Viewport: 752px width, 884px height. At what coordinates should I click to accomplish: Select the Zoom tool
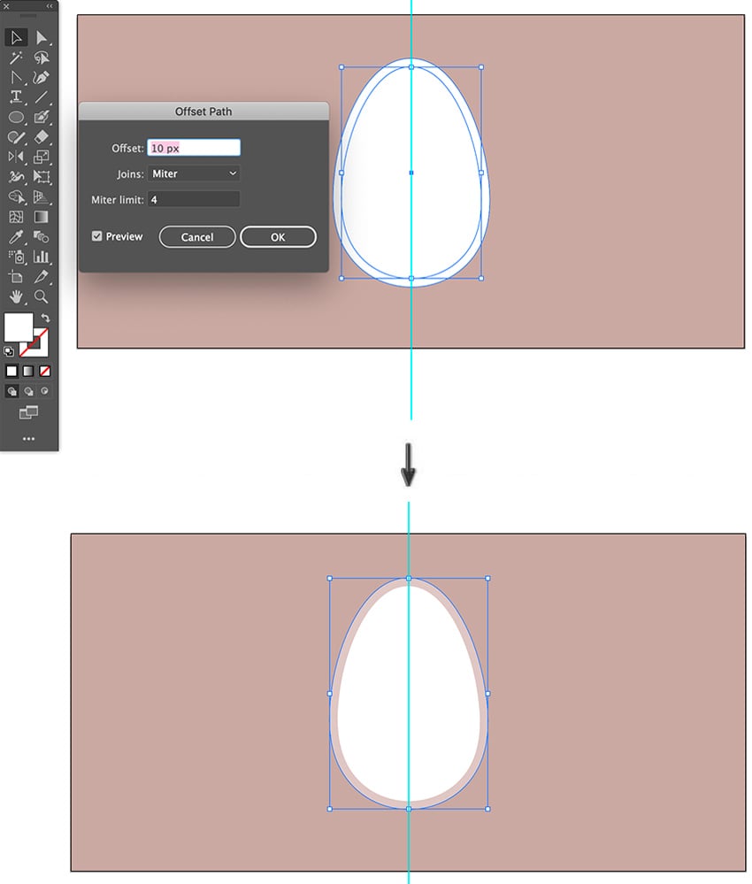click(42, 296)
